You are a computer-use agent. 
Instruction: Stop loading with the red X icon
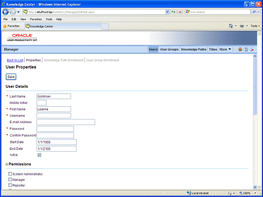[180, 12]
